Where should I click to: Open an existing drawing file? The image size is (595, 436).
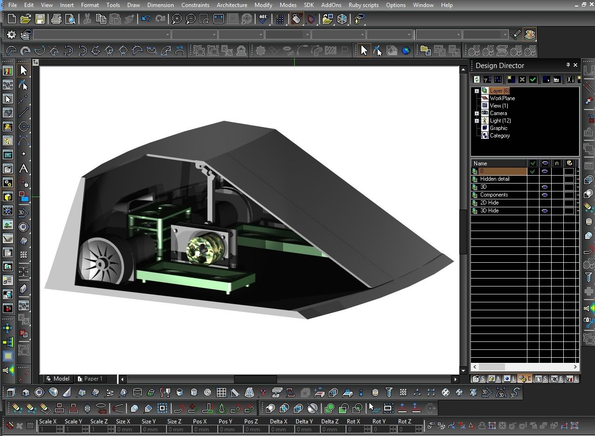(25, 19)
